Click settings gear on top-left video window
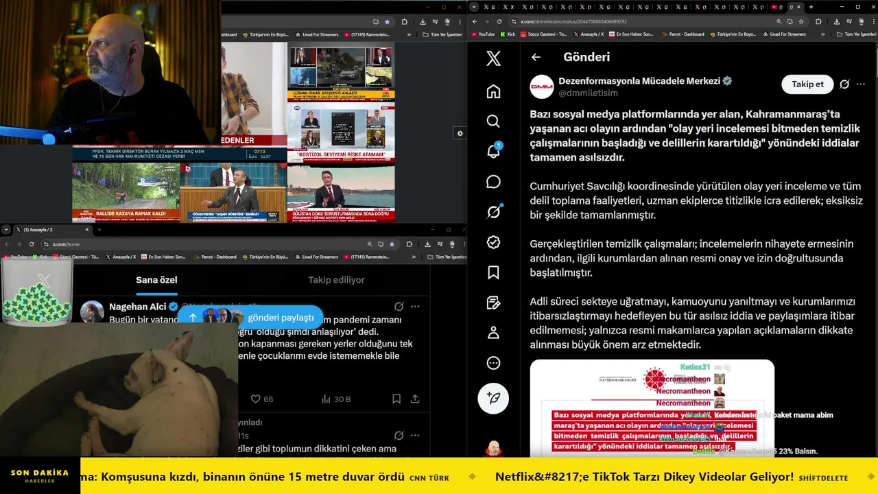This screenshot has width=878, height=494. [460, 133]
